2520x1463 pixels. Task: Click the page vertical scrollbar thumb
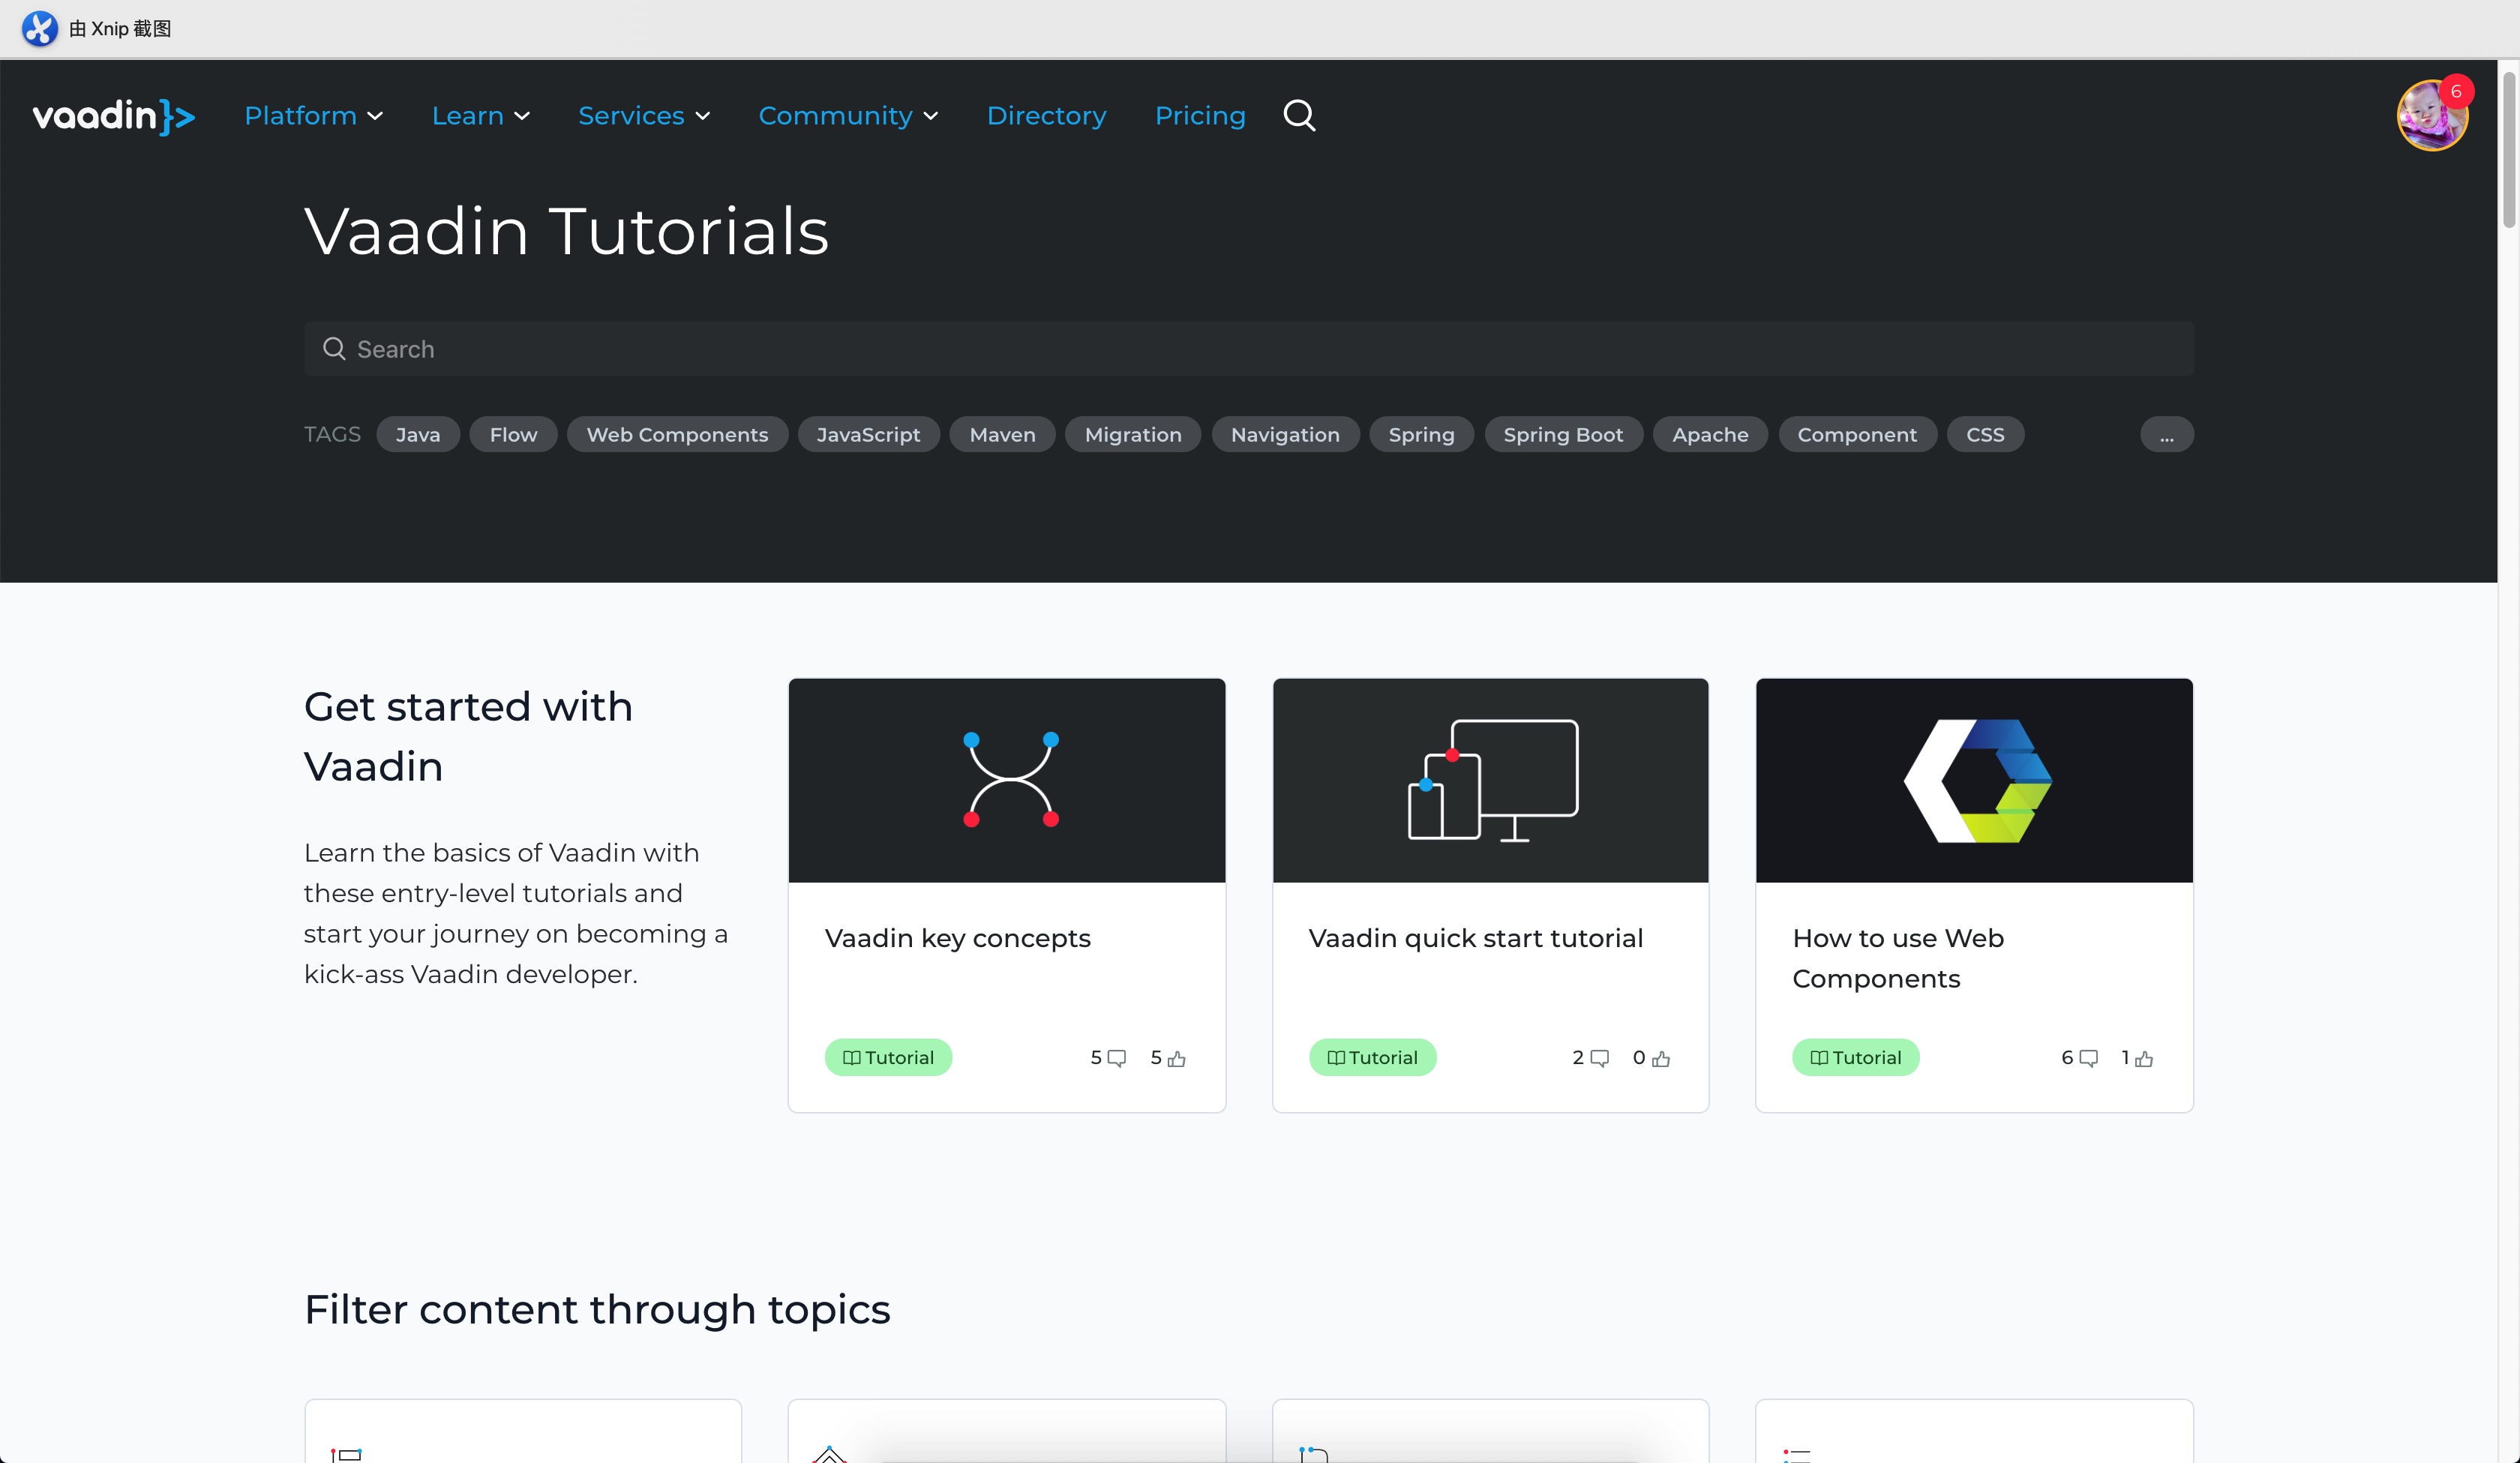(2509, 150)
